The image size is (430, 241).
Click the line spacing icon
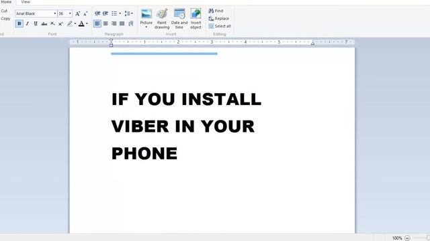click(127, 13)
